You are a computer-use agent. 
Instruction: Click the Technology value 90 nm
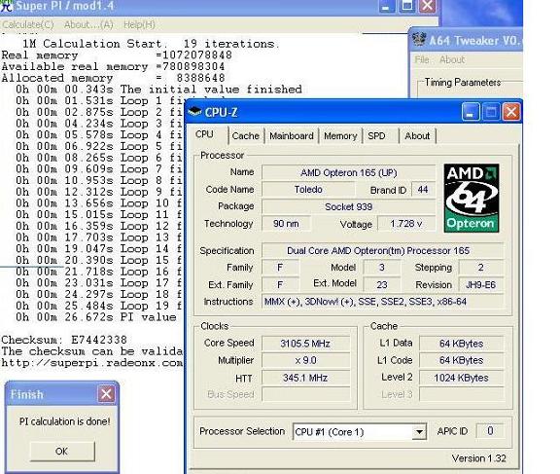(x=286, y=224)
